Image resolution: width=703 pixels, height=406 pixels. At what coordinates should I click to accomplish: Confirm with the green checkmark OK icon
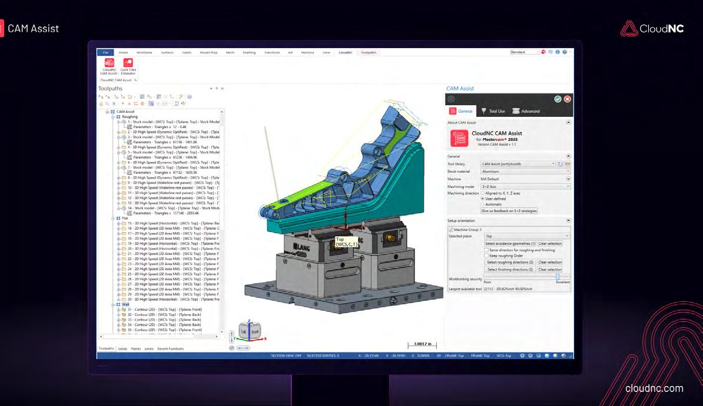tap(558, 99)
